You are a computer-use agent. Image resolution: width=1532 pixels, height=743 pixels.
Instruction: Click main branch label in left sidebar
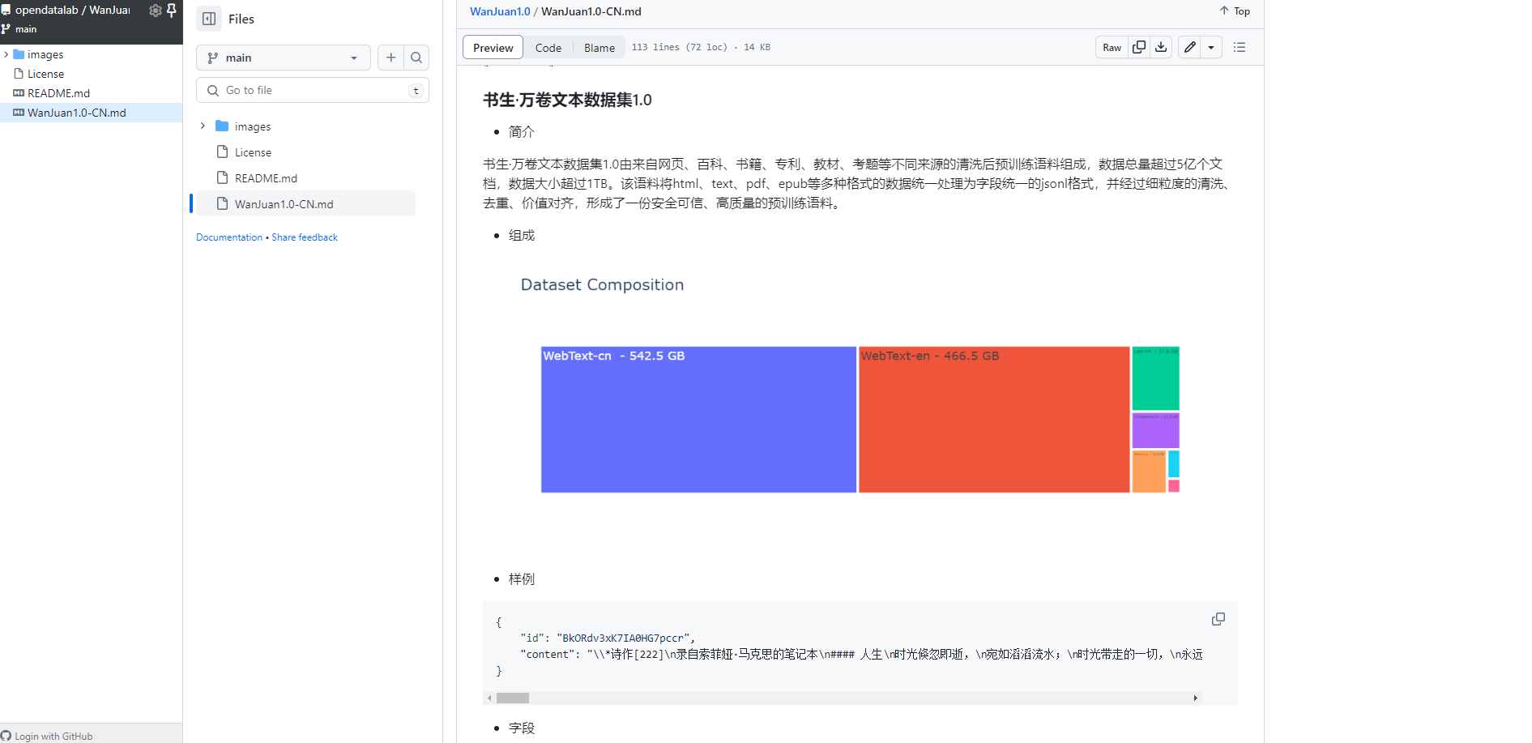(26, 29)
